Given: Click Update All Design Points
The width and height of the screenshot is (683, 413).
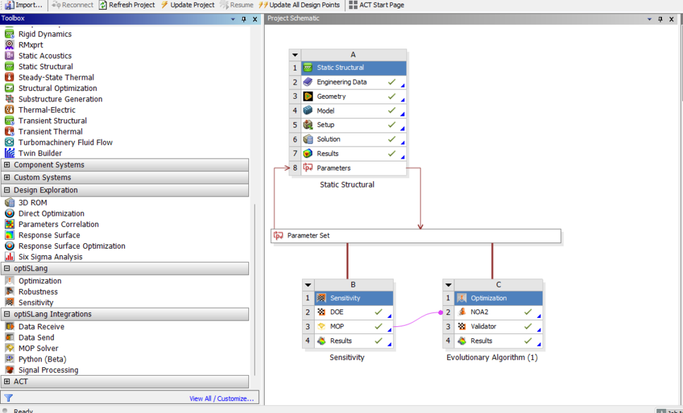Looking at the screenshot, I should tap(299, 5).
